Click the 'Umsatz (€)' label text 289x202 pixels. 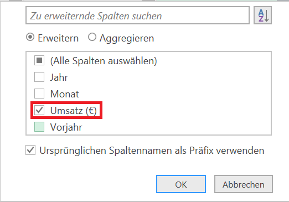point(74,111)
